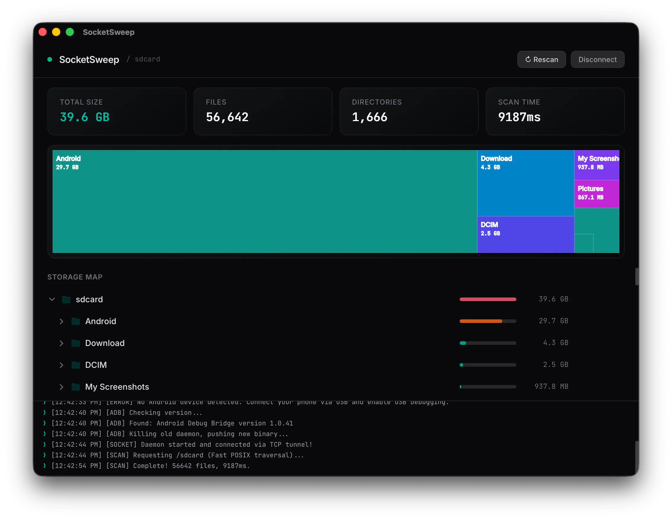Click the 'Android Debug Bridge version 1.0.41' log line
The height and width of the screenshot is (520, 672).
coord(172,423)
